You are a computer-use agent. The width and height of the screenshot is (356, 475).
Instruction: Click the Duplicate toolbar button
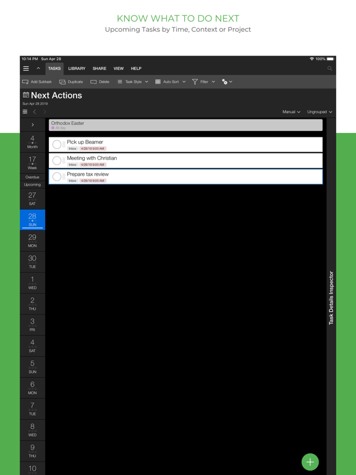pyautogui.click(x=71, y=82)
